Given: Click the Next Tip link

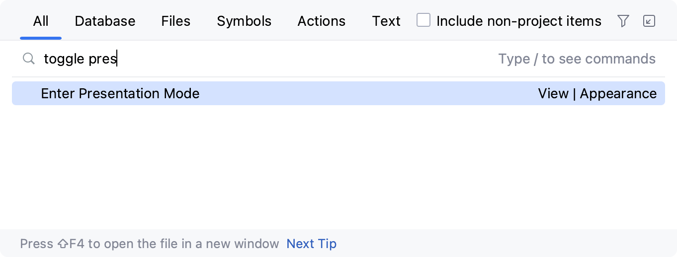Looking at the screenshot, I should coord(312,244).
